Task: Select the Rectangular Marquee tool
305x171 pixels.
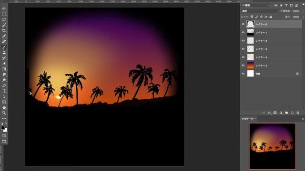Action: pos(4,14)
